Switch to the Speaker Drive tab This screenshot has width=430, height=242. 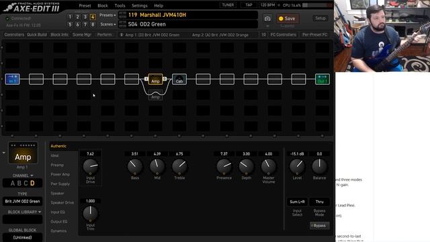coord(62,202)
